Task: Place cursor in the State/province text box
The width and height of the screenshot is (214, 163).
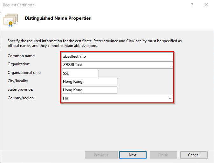Action: pos(90,90)
